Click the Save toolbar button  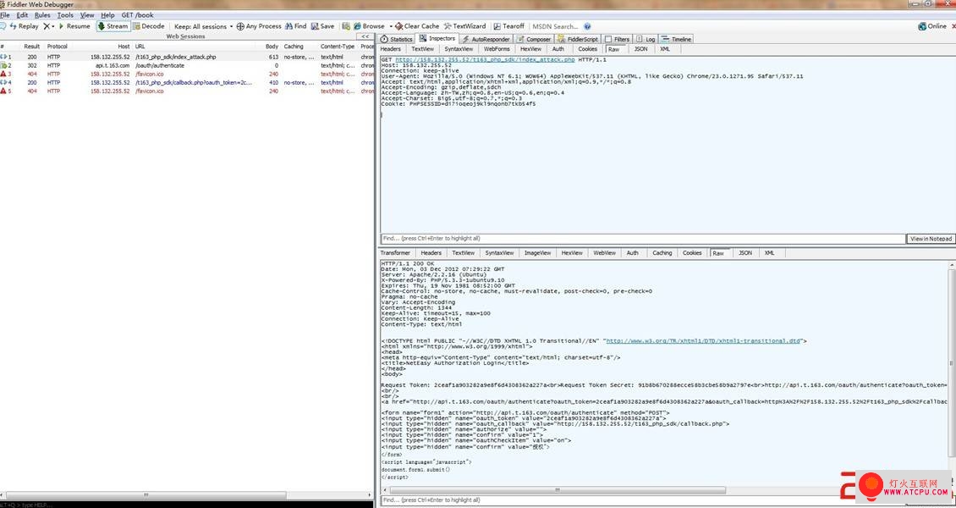[322, 26]
